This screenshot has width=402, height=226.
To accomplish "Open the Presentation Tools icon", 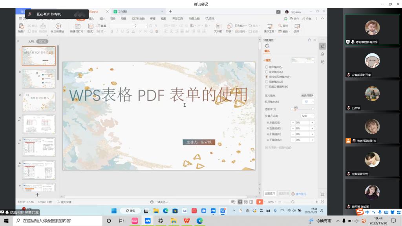I will [270, 26].
